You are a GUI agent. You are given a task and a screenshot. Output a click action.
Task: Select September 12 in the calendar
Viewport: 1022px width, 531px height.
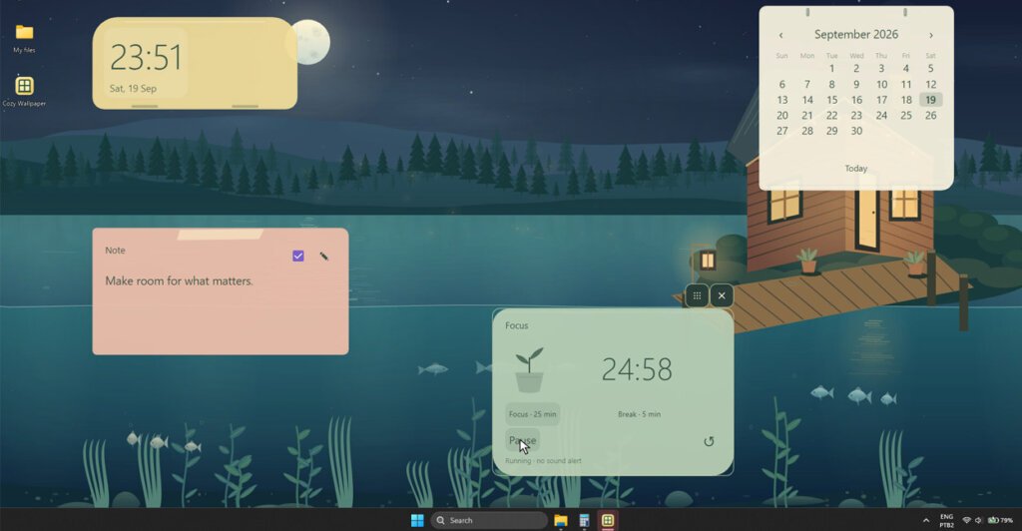tap(931, 84)
